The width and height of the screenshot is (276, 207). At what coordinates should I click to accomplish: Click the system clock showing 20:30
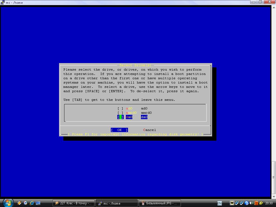269,203
